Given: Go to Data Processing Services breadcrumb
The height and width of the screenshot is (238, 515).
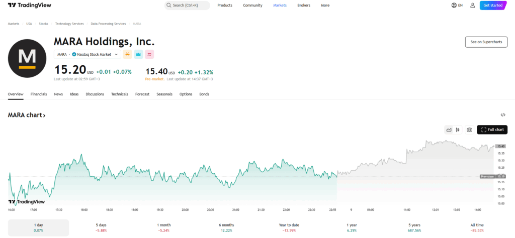Looking at the screenshot, I should 109,24.
